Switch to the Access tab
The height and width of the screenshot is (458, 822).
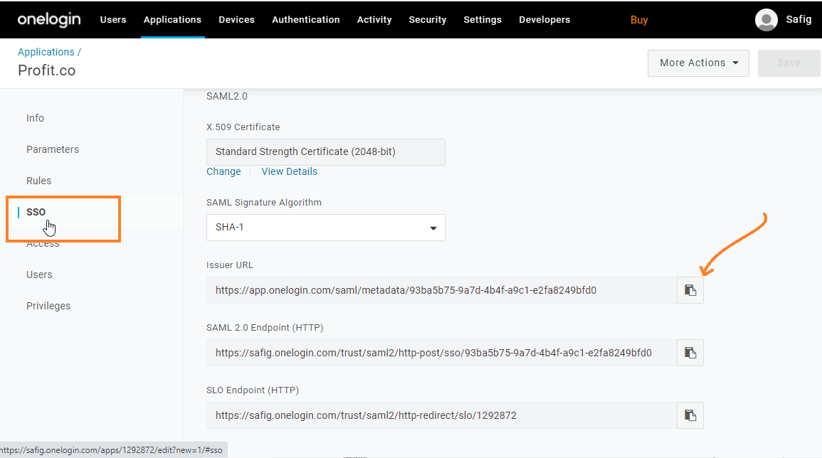point(43,244)
